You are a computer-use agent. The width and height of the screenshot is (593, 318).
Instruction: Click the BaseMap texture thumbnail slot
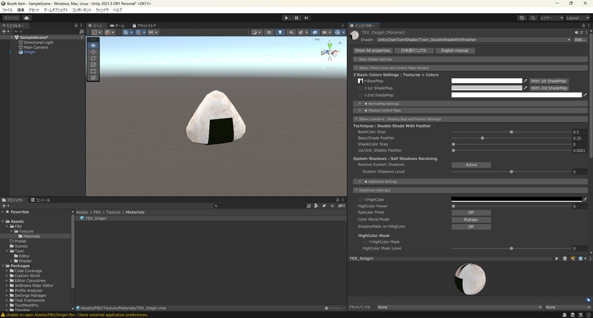(x=360, y=81)
